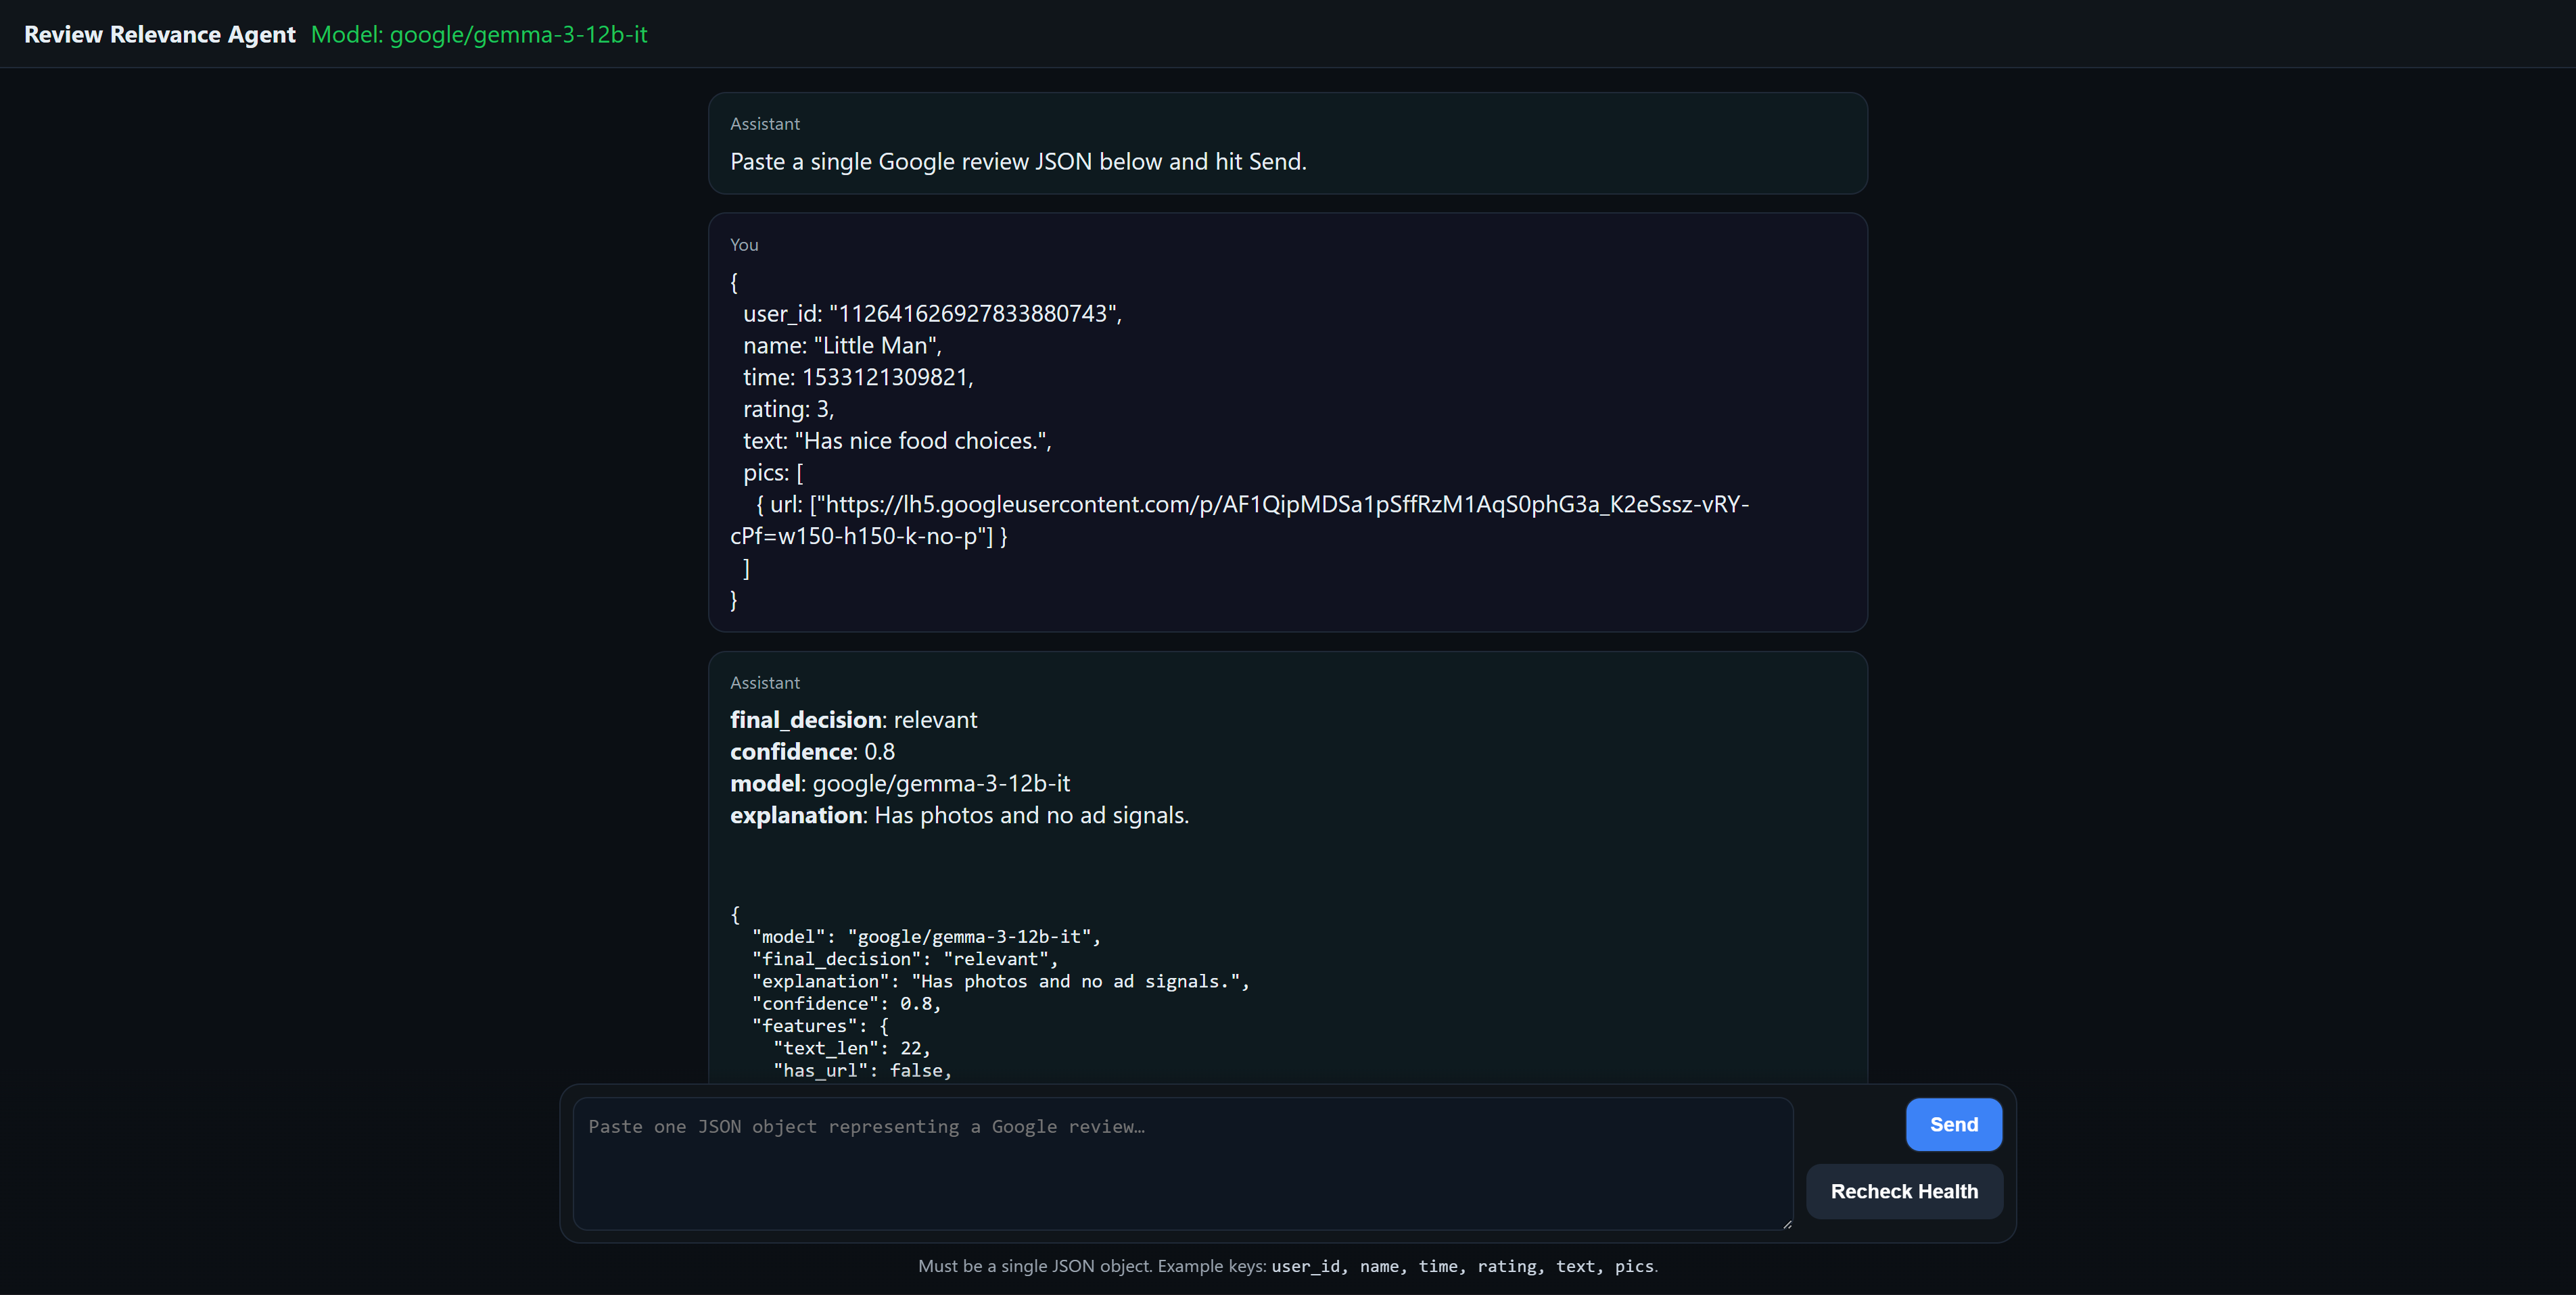Click the 'Must be a single JSON object' hint
The image size is (2576, 1295).
point(1287,1266)
